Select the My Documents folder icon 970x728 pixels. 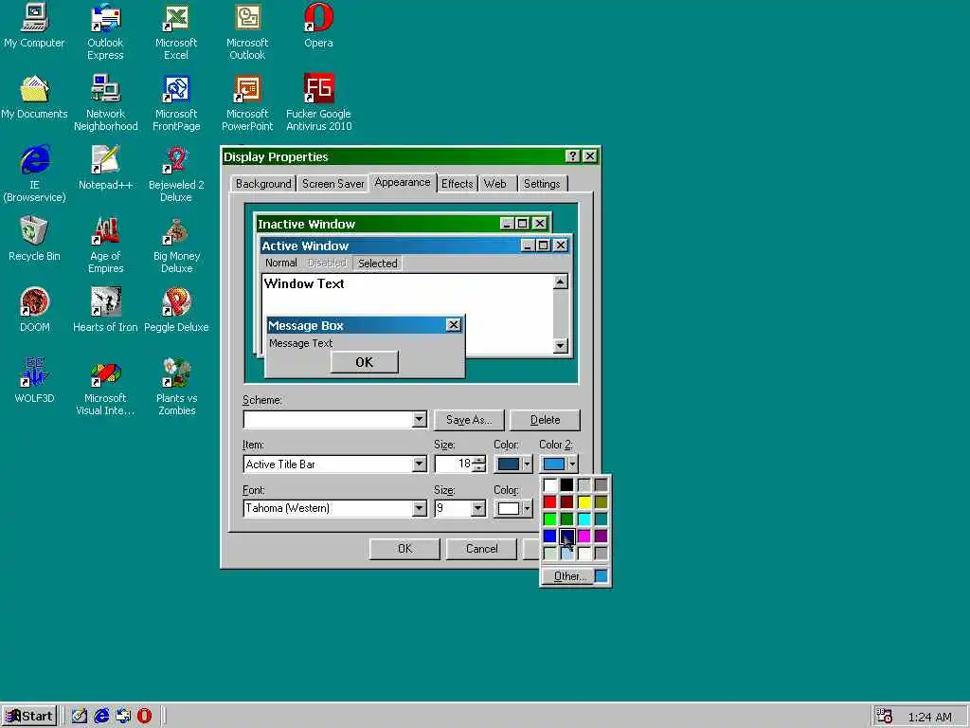34,98
